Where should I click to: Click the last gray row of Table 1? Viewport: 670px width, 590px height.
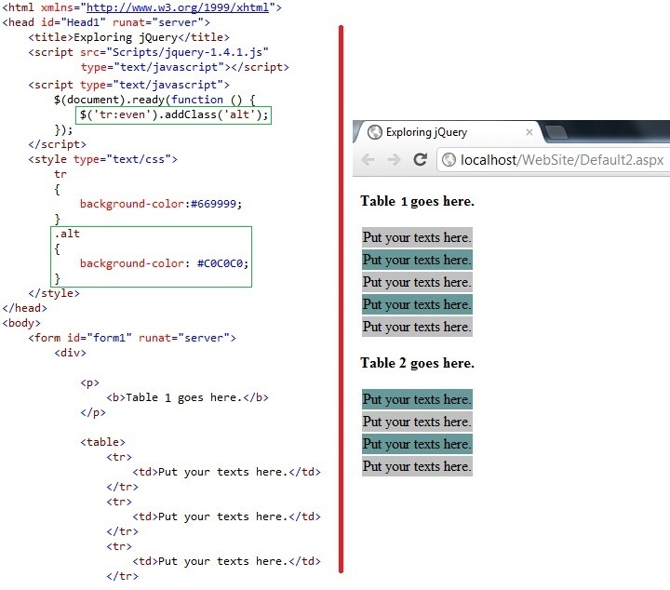click(x=417, y=327)
